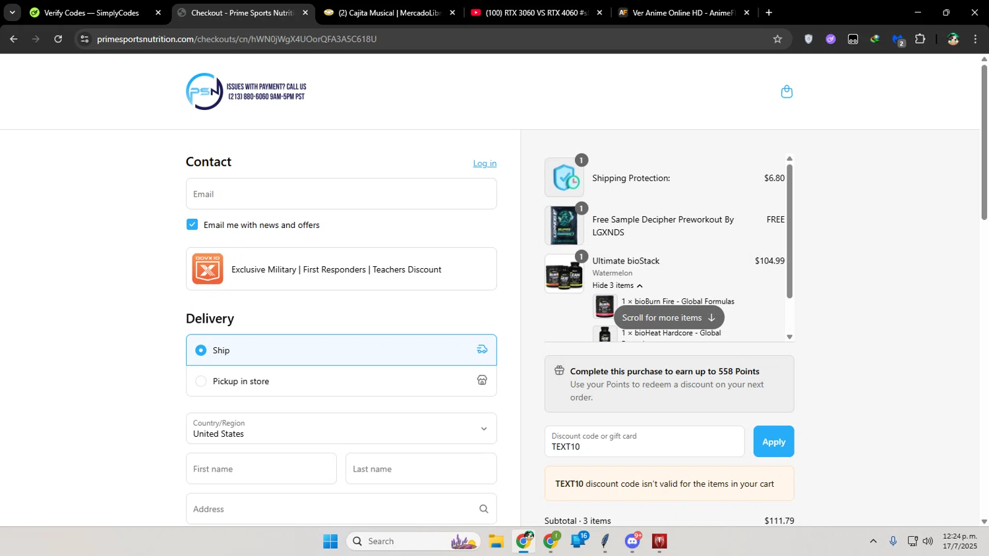Image resolution: width=989 pixels, height=556 pixels.
Task: Select the Checkout Prime Sports Nutrition tab
Action: 242,13
